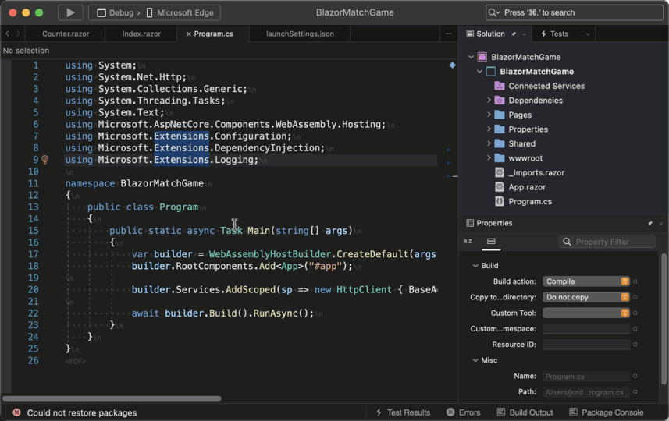Pin the Solution panel with pin icon
The width and height of the screenshot is (669, 421).
coord(514,34)
